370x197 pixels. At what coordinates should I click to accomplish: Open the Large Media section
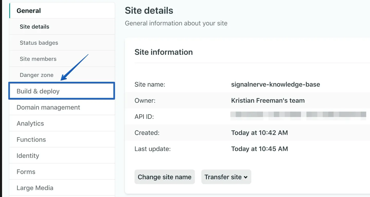point(35,188)
